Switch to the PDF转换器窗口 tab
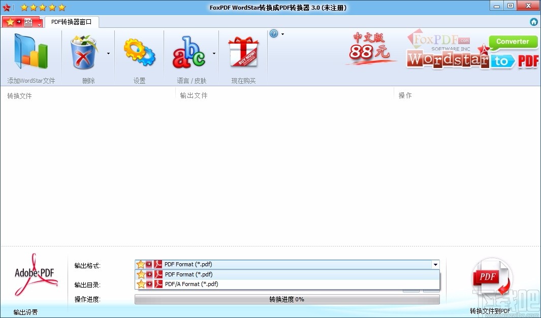Image resolution: width=541 pixels, height=318 pixels. coord(71,22)
